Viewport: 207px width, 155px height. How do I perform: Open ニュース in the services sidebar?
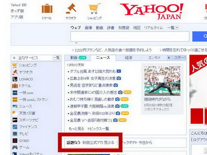pyautogui.click(x=25, y=106)
